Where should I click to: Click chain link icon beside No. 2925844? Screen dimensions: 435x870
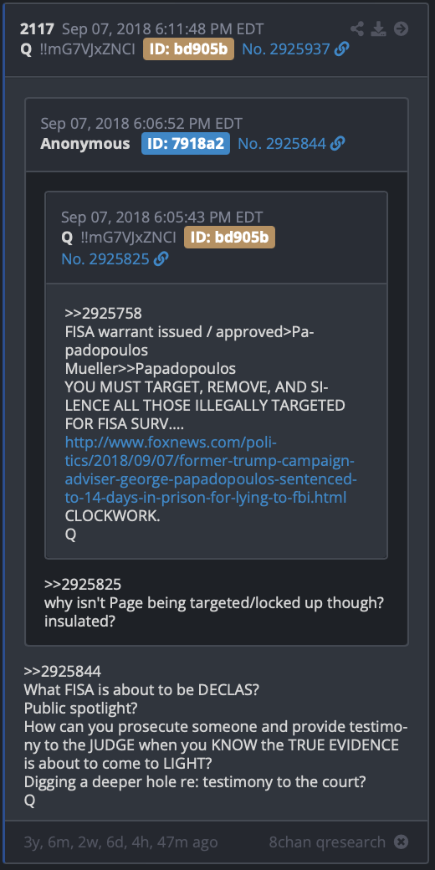tap(337, 144)
